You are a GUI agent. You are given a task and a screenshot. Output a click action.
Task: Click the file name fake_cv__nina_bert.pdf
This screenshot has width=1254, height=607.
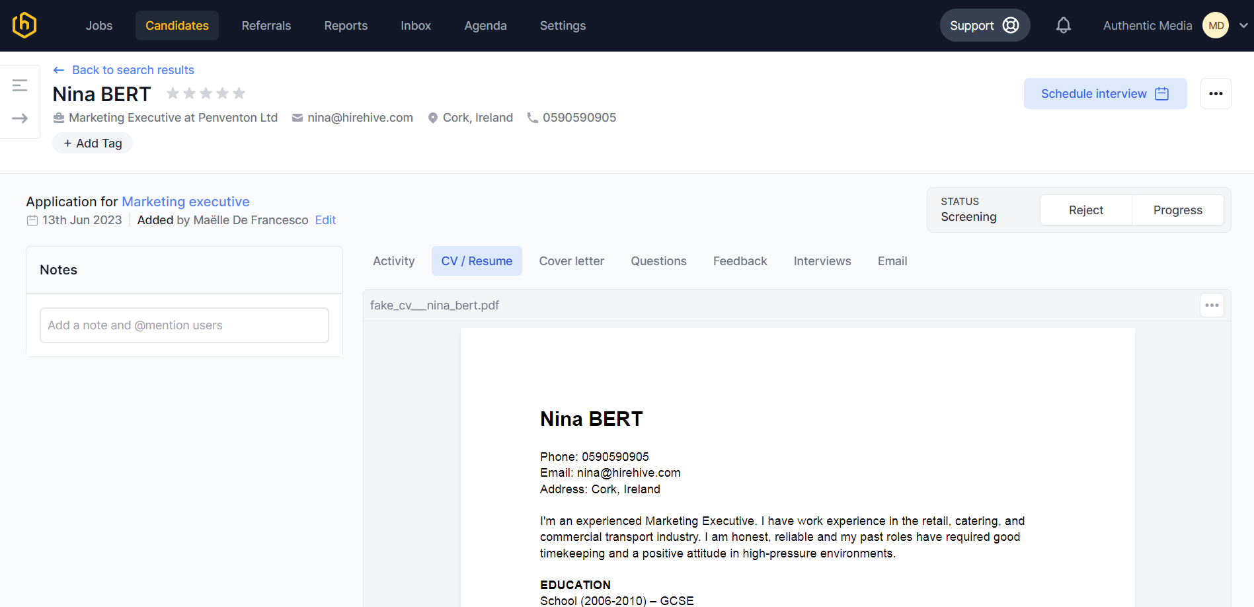click(x=434, y=305)
